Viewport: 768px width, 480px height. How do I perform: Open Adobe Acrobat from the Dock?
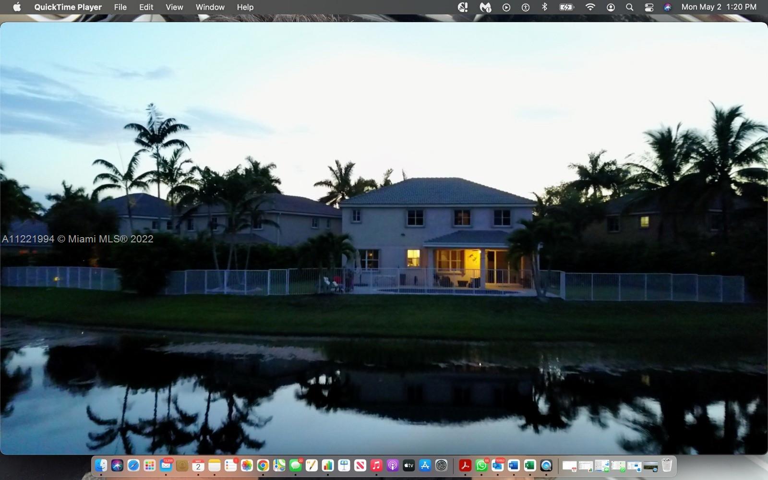pos(465,466)
